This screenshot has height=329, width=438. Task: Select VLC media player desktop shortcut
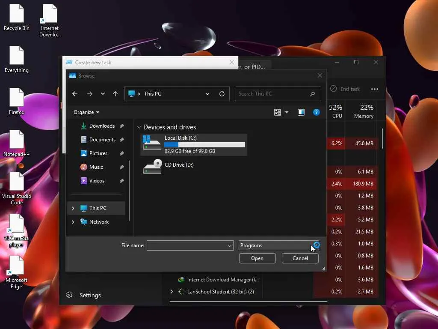tap(17, 231)
